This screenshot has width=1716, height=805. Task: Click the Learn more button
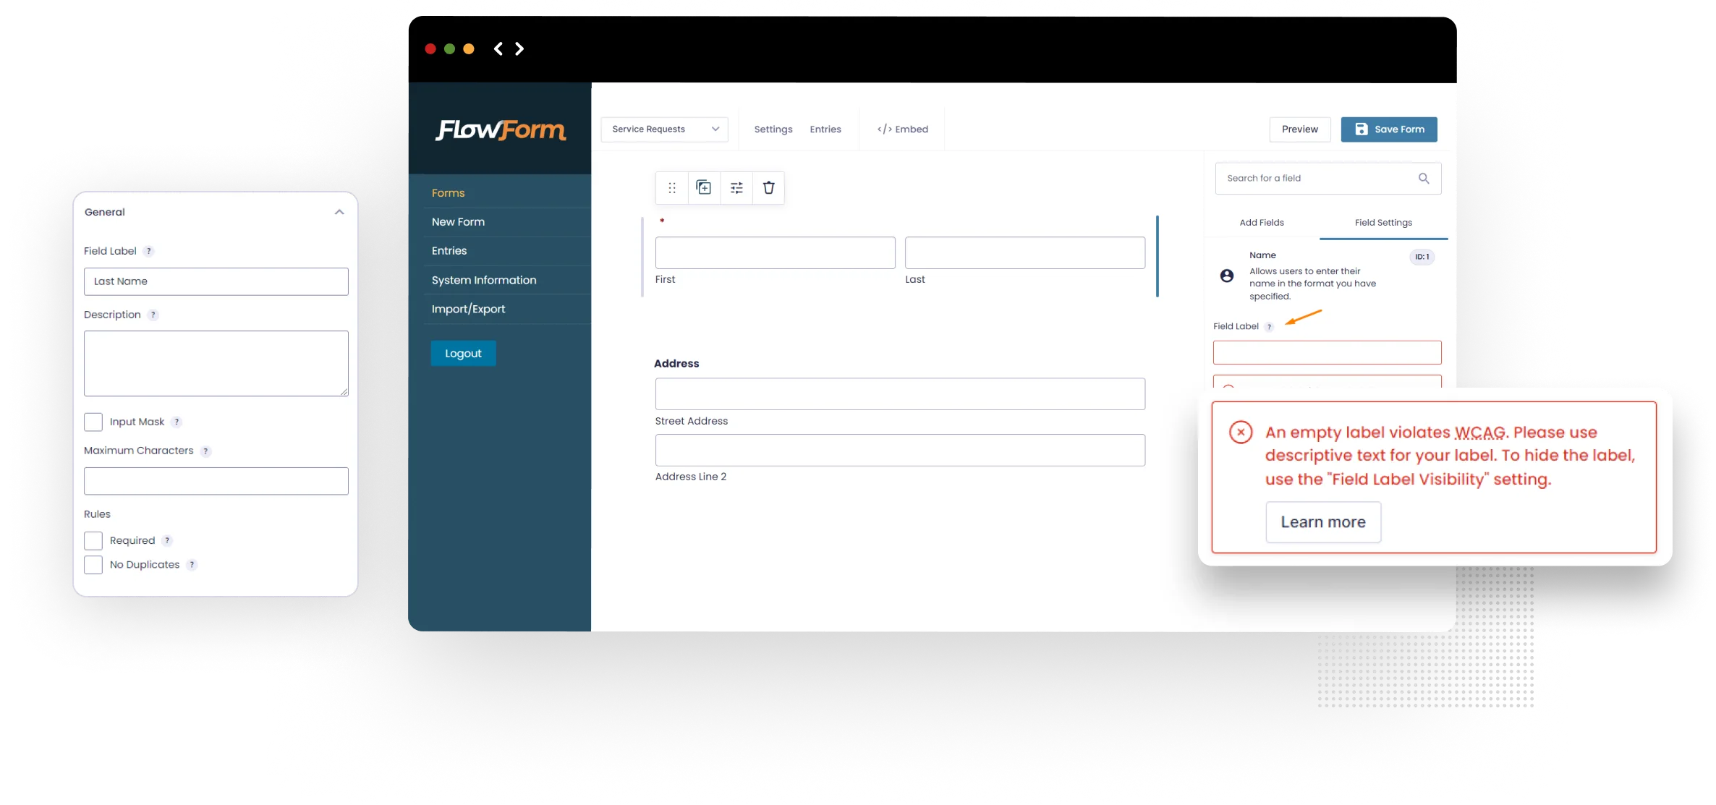[x=1322, y=522]
